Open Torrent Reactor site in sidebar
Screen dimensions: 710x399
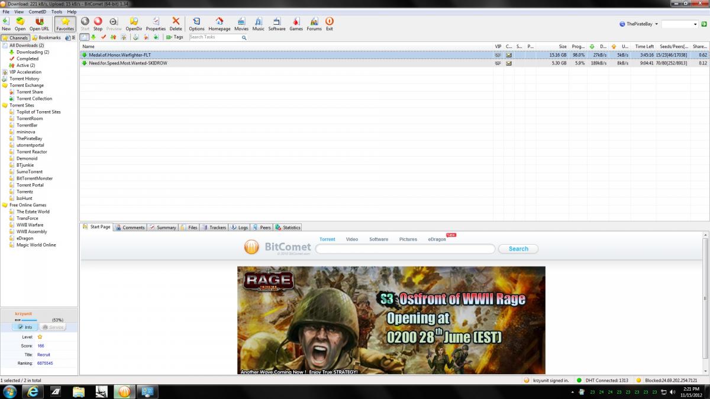point(28,151)
